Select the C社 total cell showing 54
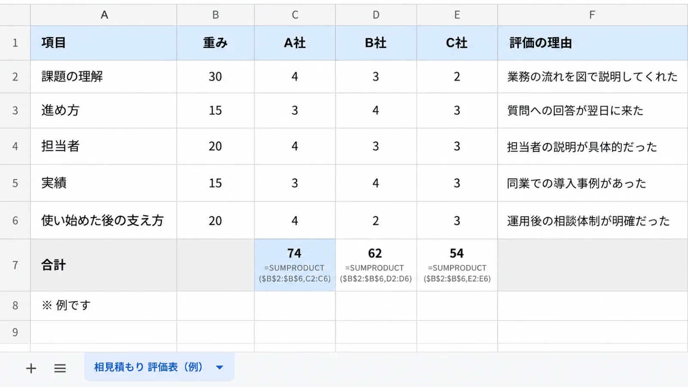Image resolution: width=688 pixels, height=387 pixels. [x=457, y=265]
